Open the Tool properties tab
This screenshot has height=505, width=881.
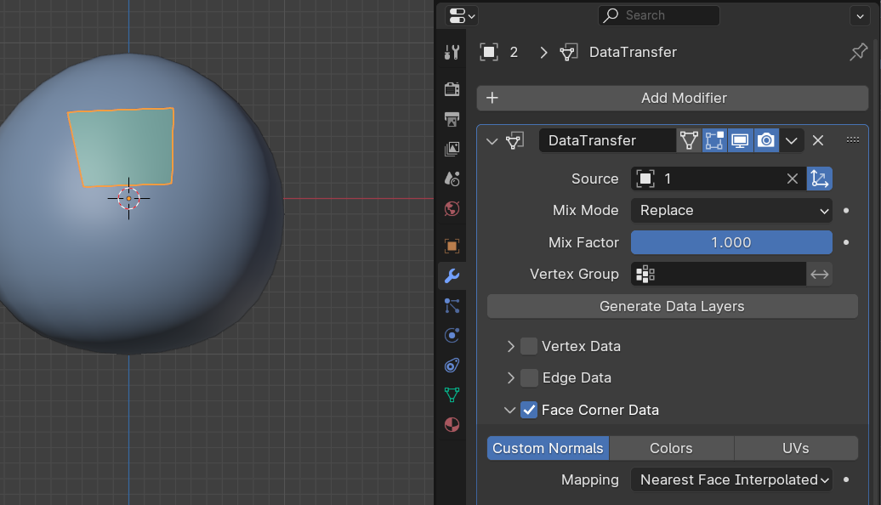(452, 52)
